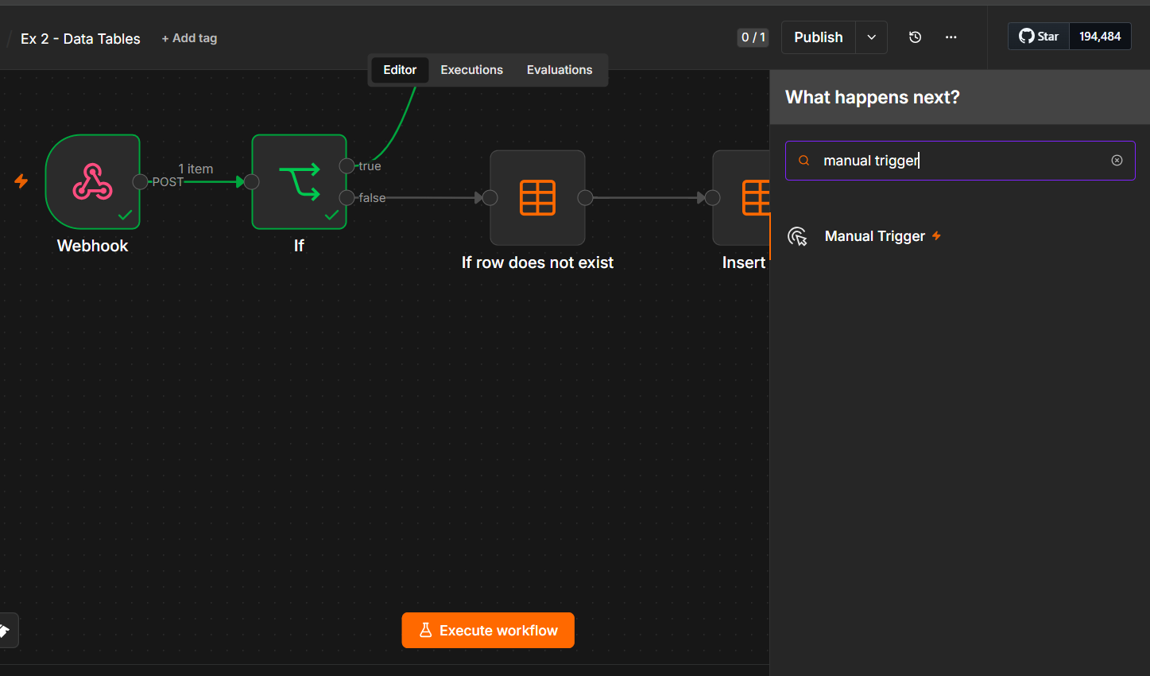
Task: Click the 'If row does not exist' label
Action: tap(537, 262)
